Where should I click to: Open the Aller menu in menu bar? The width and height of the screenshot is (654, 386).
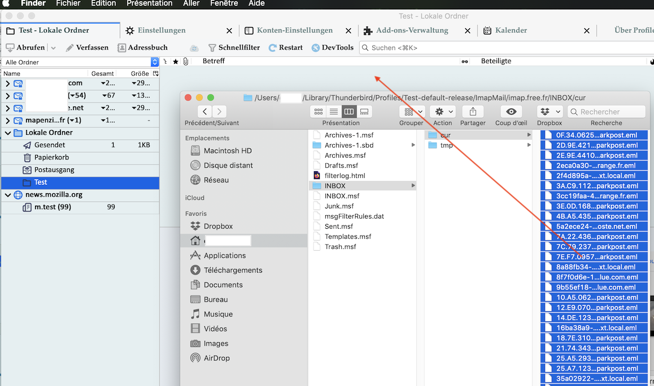coord(191,3)
